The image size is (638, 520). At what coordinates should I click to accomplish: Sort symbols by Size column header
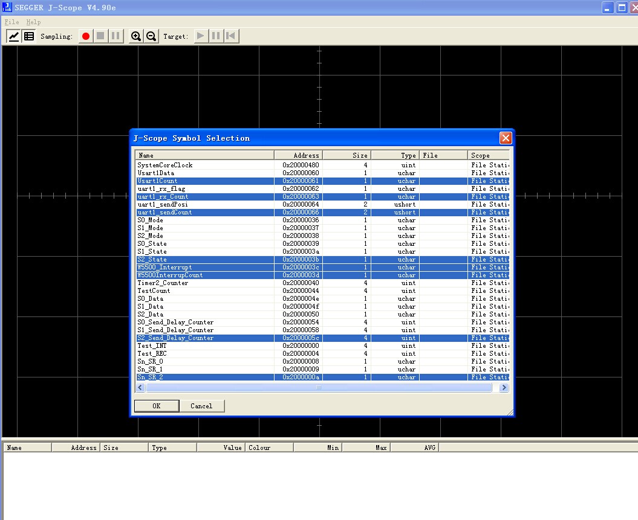tap(347, 155)
